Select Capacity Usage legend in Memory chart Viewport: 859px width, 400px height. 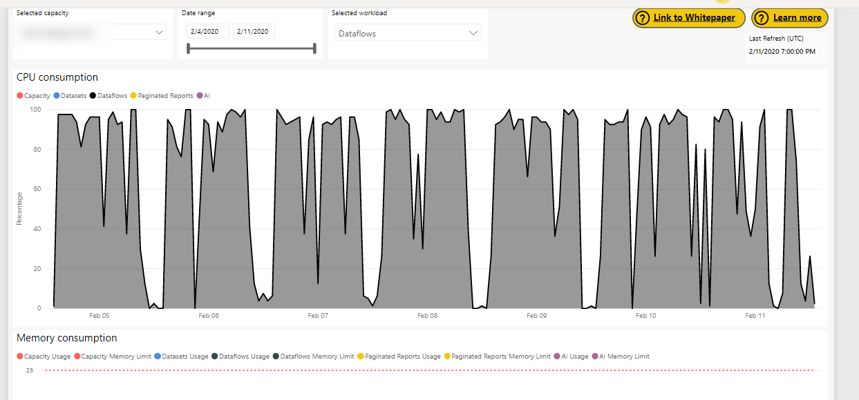[x=44, y=357]
